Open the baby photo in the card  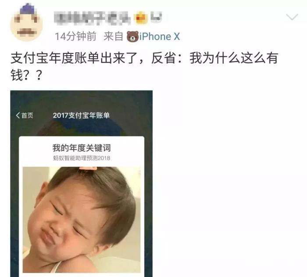[x=82, y=220]
